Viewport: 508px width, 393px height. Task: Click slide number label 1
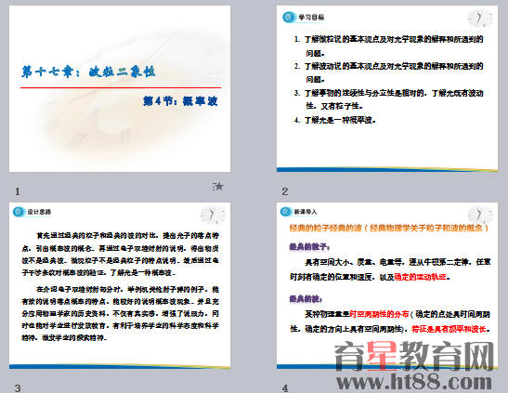[x=18, y=191]
